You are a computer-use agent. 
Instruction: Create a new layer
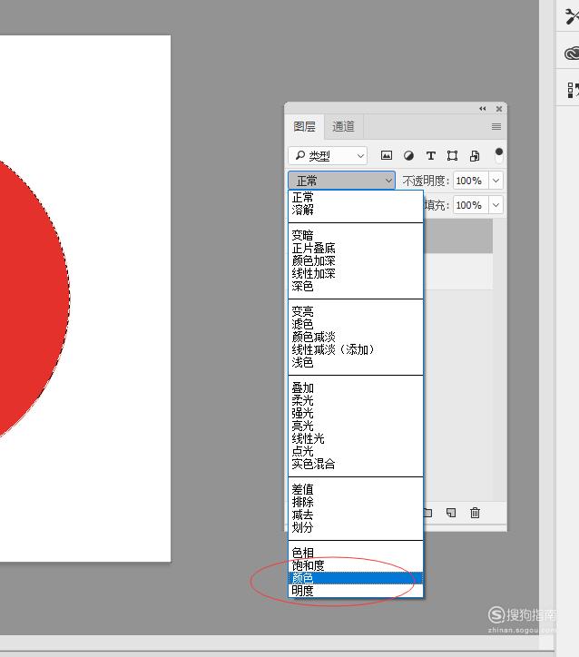(451, 513)
